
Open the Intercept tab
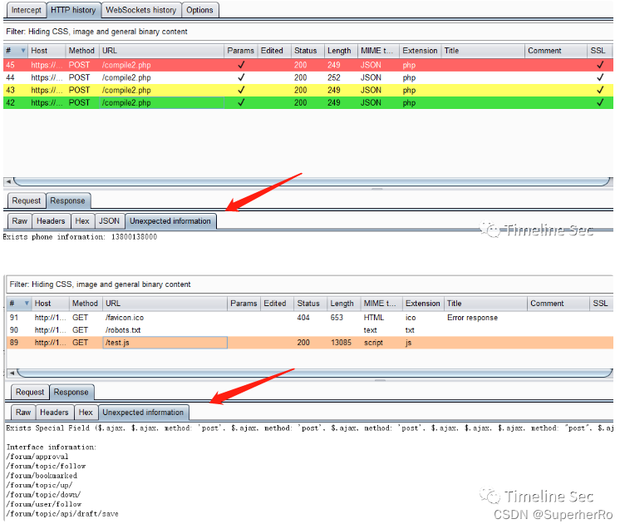click(26, 10)
